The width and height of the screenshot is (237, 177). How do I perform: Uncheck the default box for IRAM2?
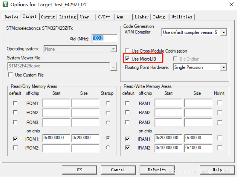(x=127, y=148)
